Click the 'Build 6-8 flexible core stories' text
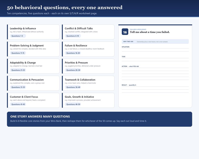199x159 pixels. click(78, 121)
